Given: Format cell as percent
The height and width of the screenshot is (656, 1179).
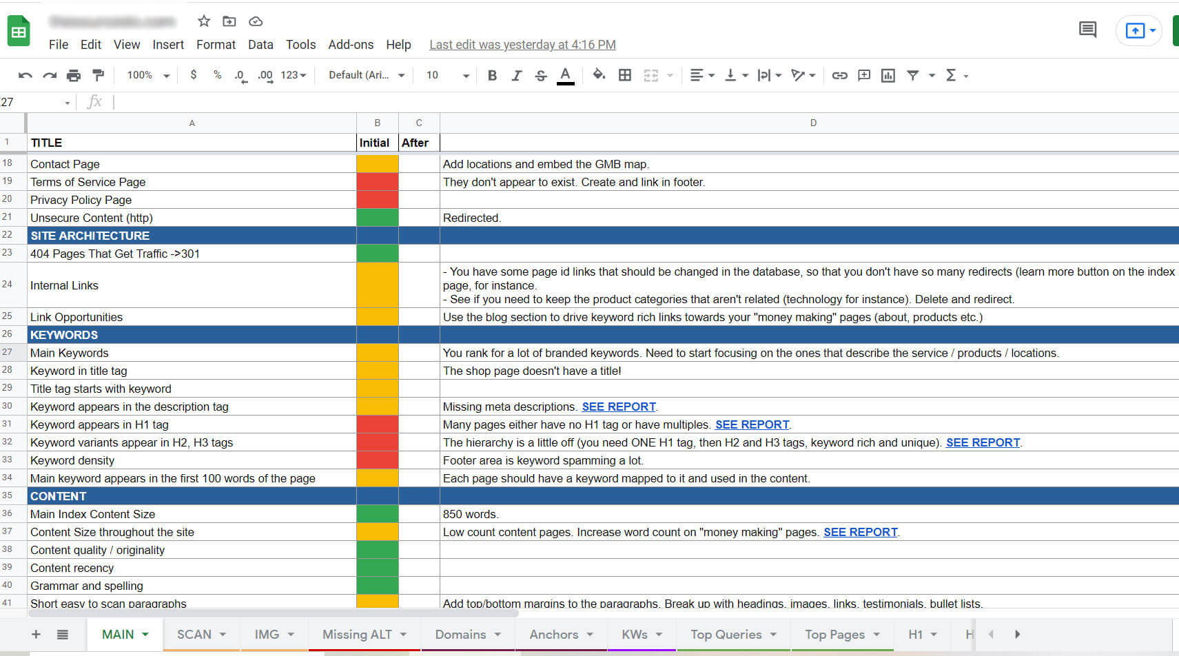Looking at the screenshot, I should (217, 74).
